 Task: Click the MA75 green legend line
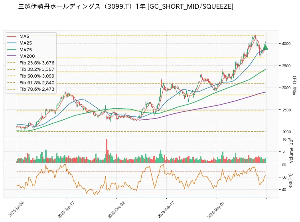[x=12, y=50]
